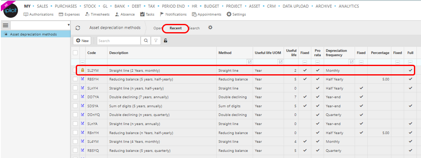This screenshot has width=421, height=158.
Task: Open the Method column filter picker
Action: [x=250, y=62]
